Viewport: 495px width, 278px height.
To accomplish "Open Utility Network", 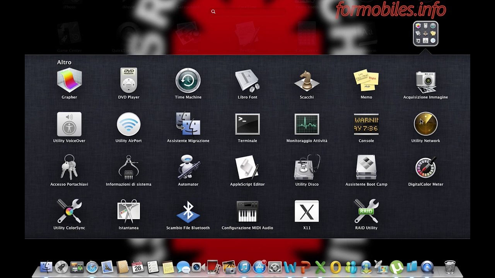I will click(425, 124).
